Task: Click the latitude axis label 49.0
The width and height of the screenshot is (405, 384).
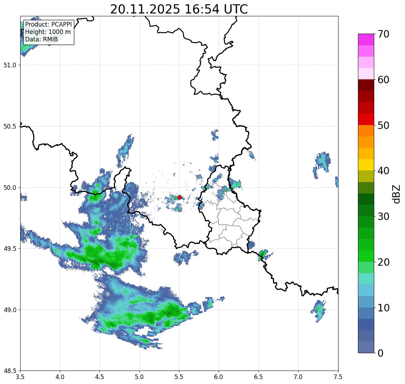Action: click(x=10, y=310)
